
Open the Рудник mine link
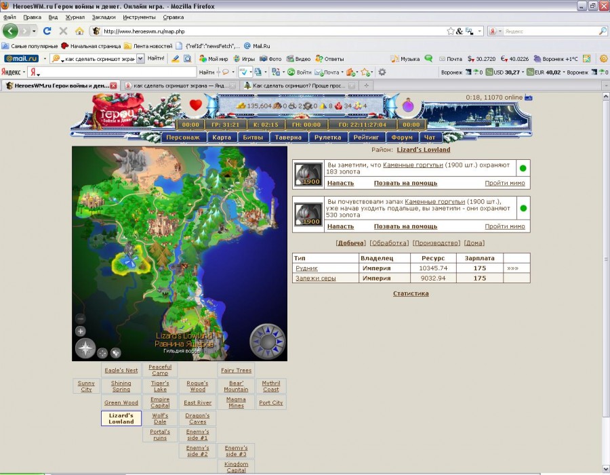tap(306, 268)
